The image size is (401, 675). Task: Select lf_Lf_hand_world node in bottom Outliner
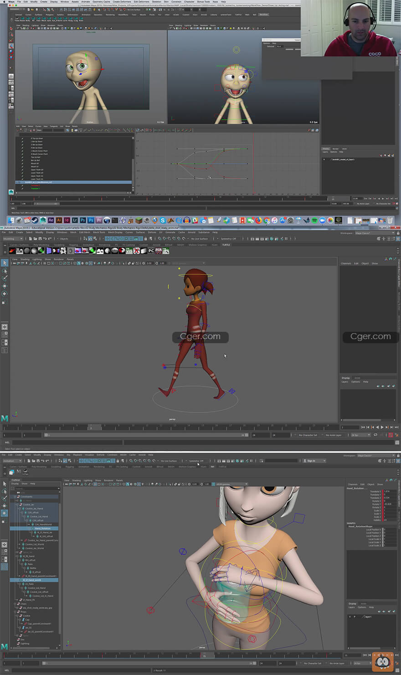[x=32, y=580]
